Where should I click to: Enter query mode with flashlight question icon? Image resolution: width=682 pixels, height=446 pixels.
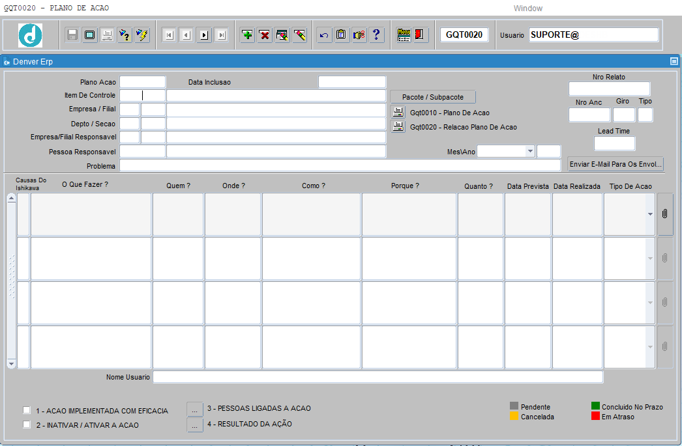point(125,35)
